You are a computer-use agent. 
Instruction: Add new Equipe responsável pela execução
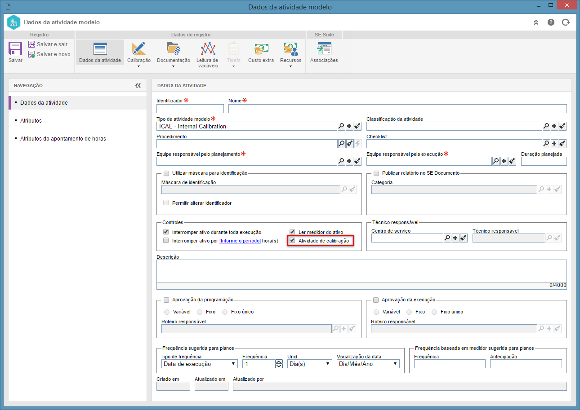coord(504,161)
